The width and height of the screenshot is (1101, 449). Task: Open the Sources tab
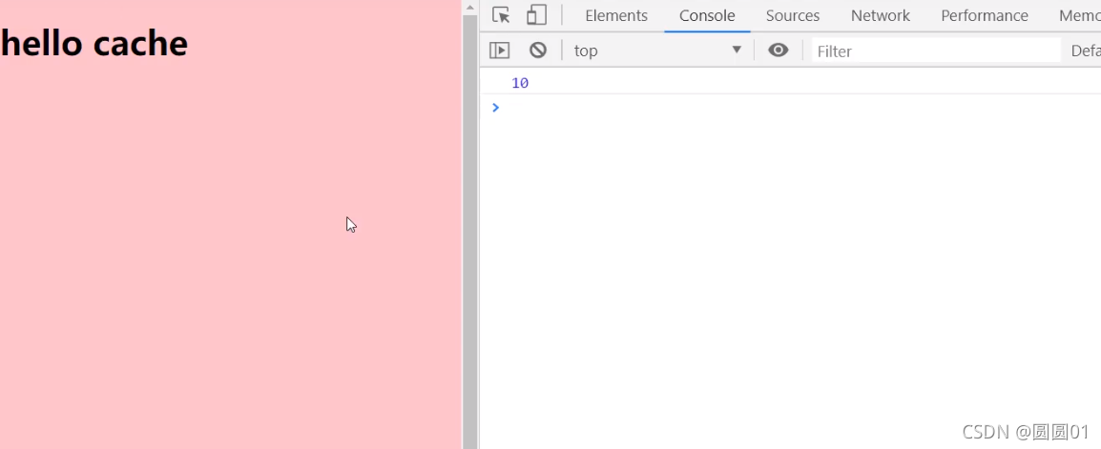click(793, 15)
